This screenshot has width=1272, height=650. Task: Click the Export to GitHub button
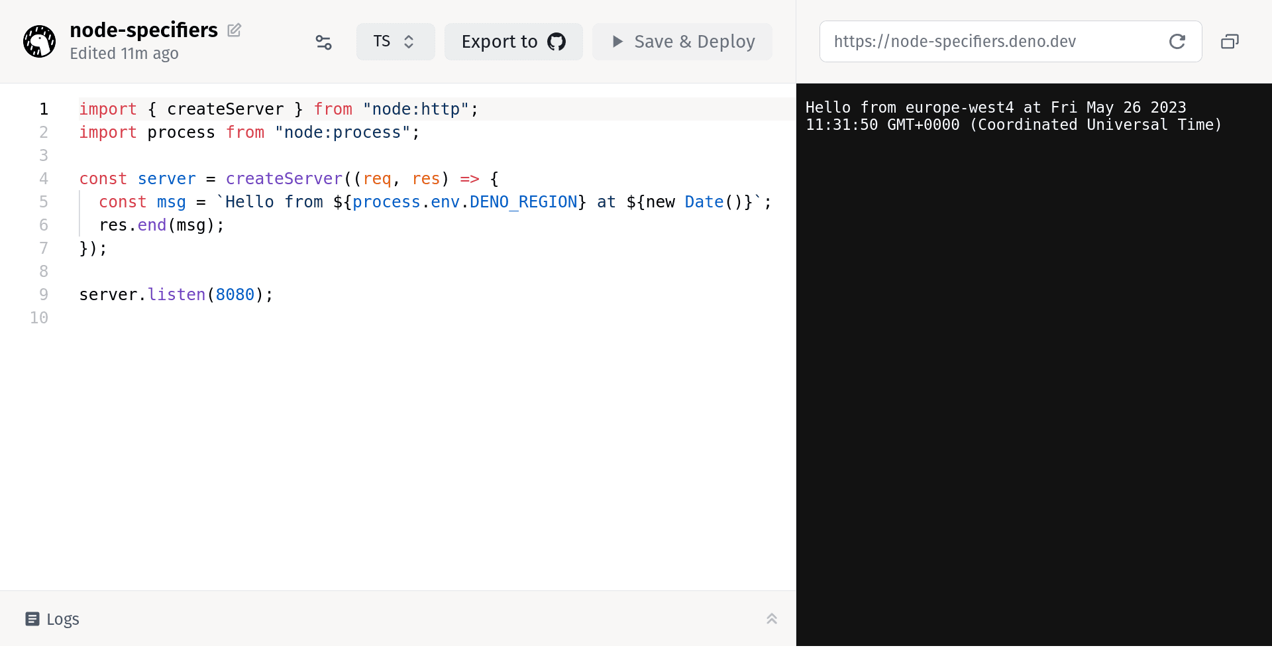coord(513,41)
